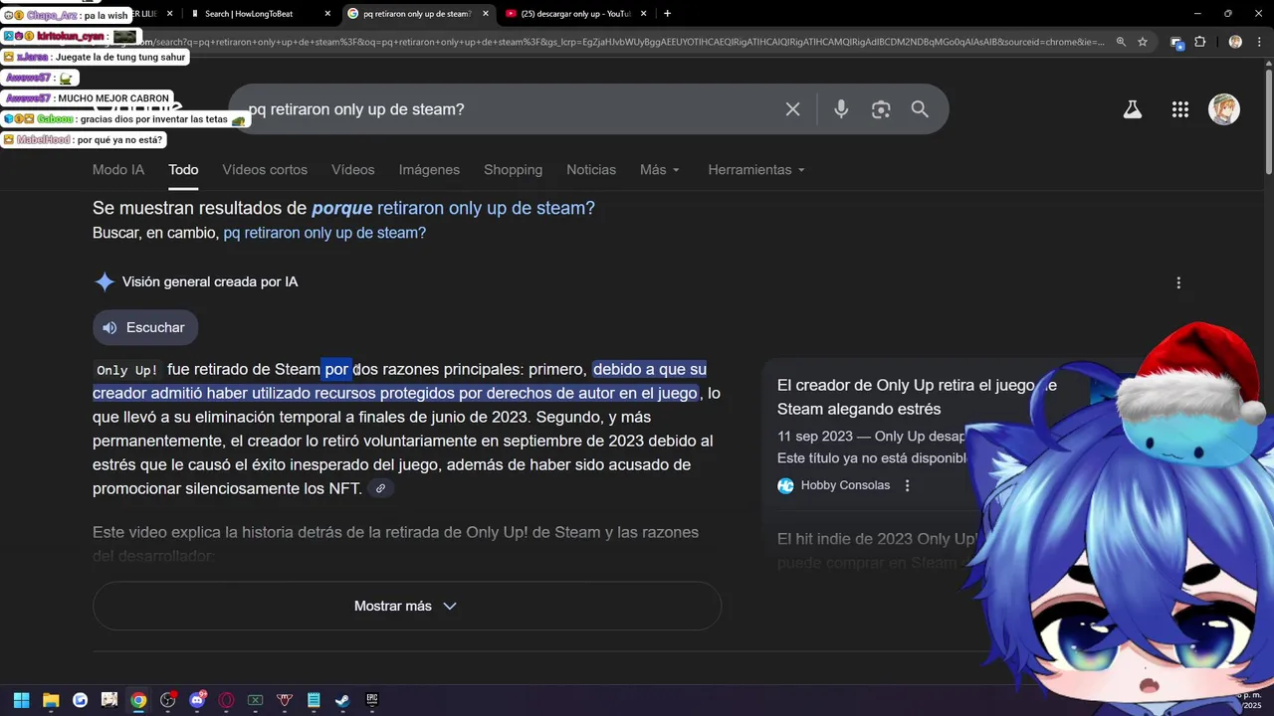Open 'El creador de Only Up retira el juego' article
Viewport: 1274px width, 716px height.
(x=917, y=397)
